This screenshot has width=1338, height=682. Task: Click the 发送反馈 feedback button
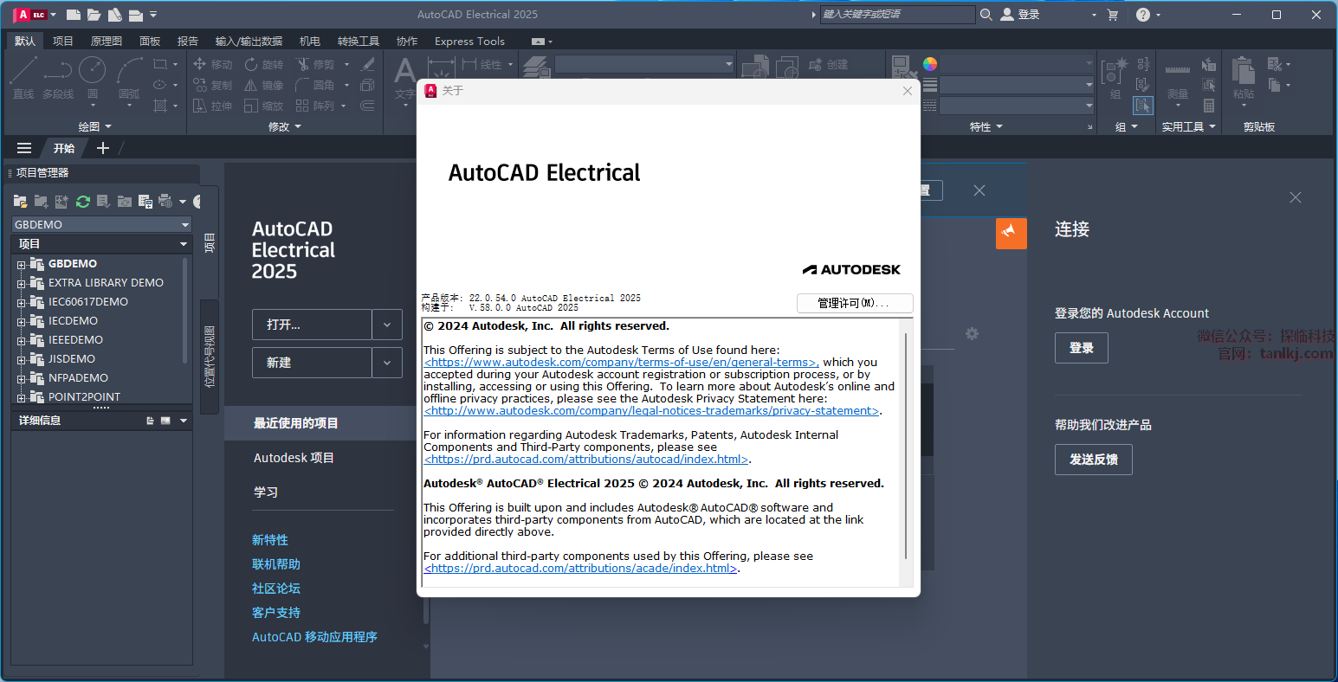1094,460
